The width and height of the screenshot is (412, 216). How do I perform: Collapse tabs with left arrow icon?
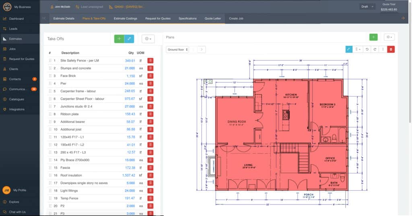click(44, 18)
